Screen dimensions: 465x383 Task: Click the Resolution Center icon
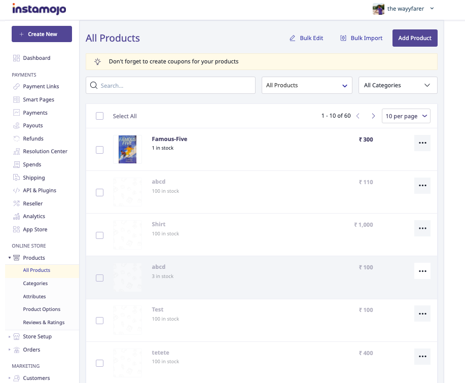[16, 151]
